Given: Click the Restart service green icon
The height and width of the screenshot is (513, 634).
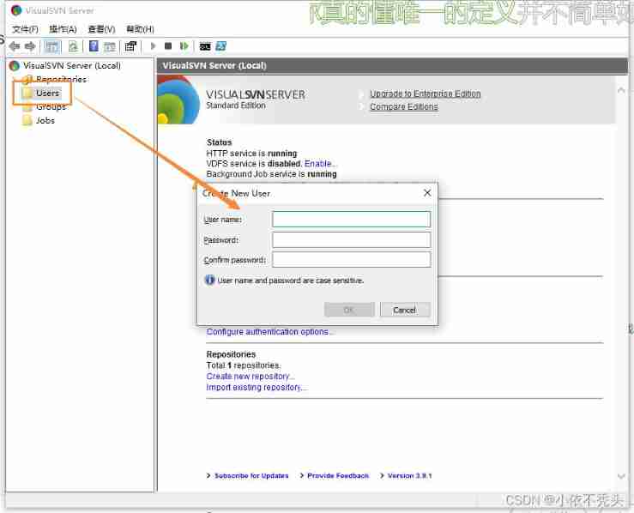Looking at the screenshot, I should point(184,46).
